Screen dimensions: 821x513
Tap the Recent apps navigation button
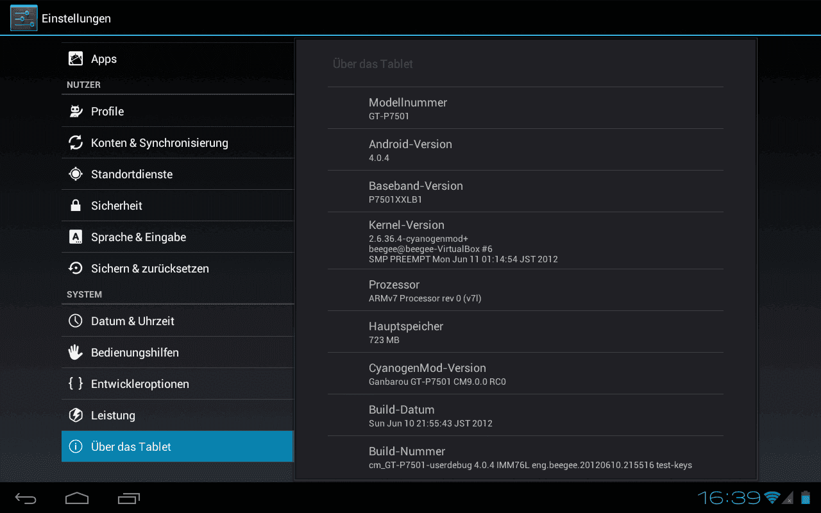tap(129, 498)
